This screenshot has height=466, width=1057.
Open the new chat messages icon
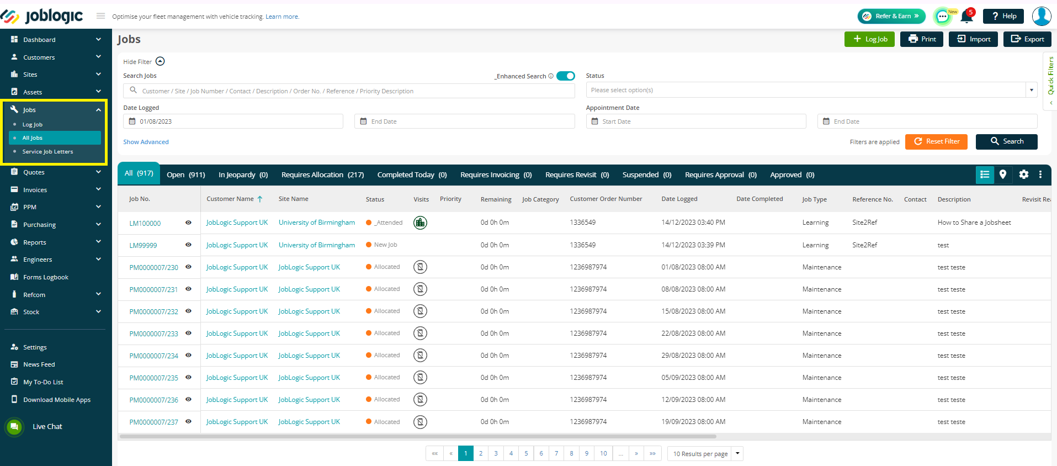pyautogui.click(x=943, y=17)
